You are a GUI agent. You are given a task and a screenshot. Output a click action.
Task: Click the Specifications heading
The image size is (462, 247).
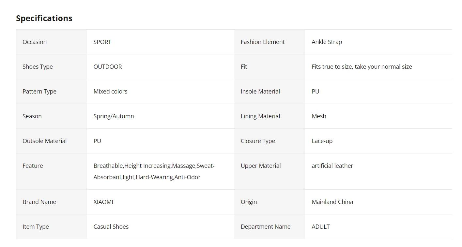pyautogui.click(x=44, y=18)
